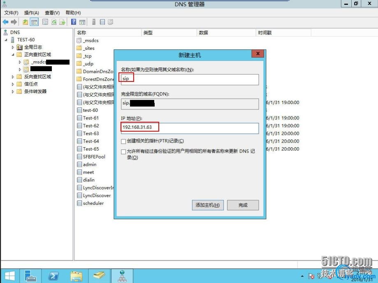Viewport: 378px width, 283px height.
Task: Sort by the 名称 column header
Action: tap(108, 32)
